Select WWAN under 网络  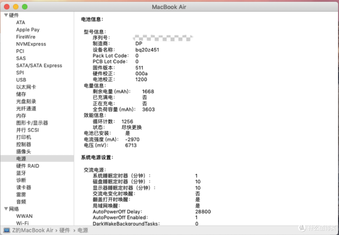[x=24, y=216]
